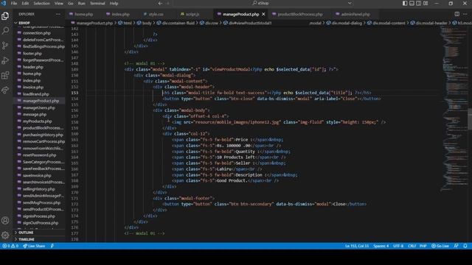Screen dimensions: 472x265
Task: Open editor more actions ellipsis
Action: pos(465,14)
